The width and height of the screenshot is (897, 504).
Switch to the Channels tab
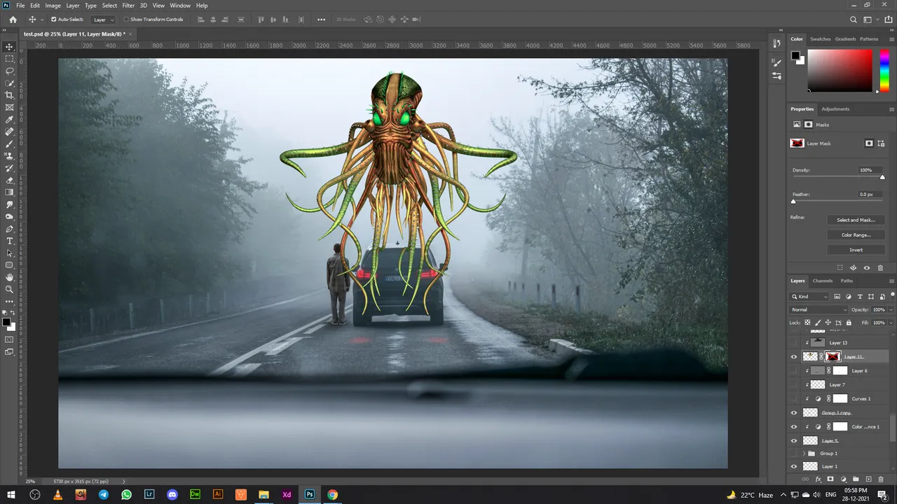[823, 281]
